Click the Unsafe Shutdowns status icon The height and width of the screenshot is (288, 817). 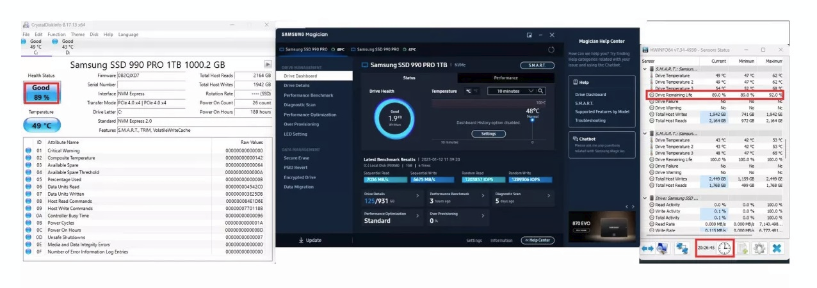[28, 237]
